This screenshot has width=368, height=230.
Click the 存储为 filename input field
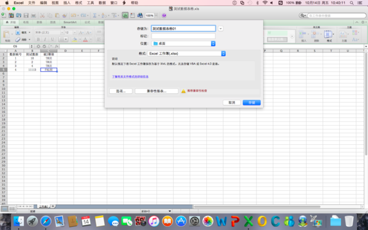coord(183,29)
